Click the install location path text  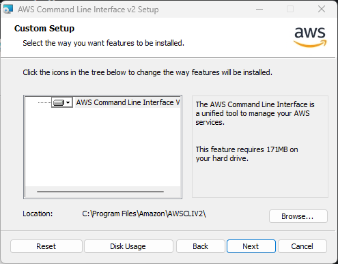[x=144, y=214]
